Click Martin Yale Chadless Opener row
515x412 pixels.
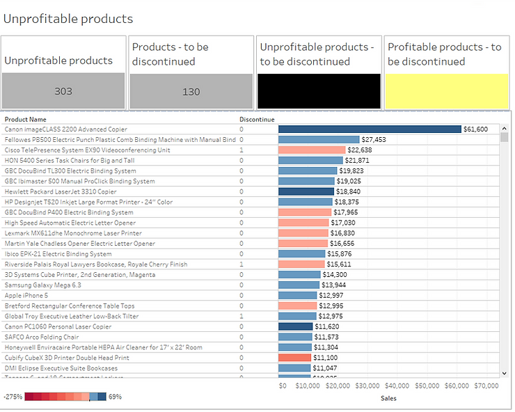click(x=80, y=244)
